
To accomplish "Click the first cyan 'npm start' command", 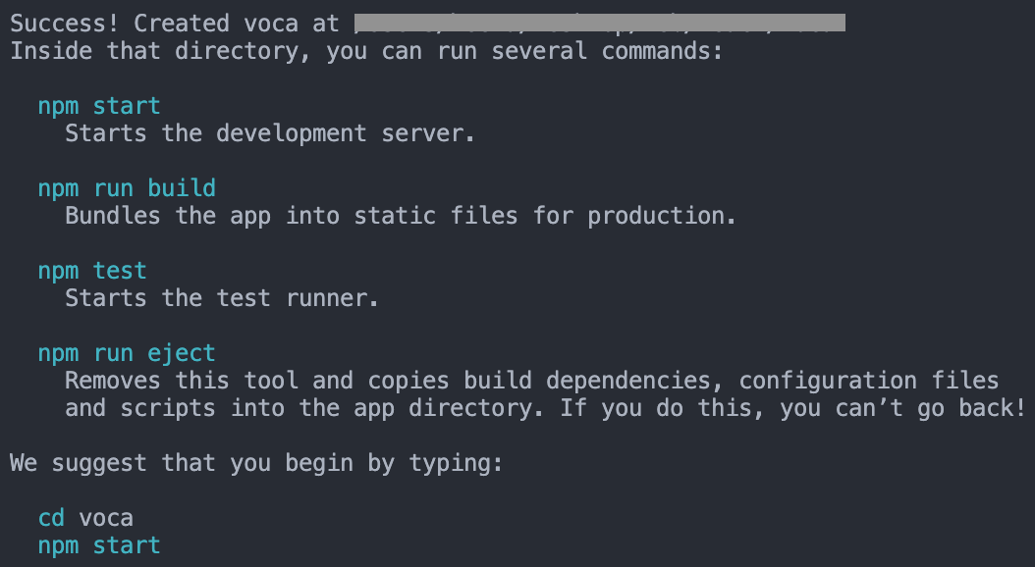I will pyautogui.click(x=99, y=106).
